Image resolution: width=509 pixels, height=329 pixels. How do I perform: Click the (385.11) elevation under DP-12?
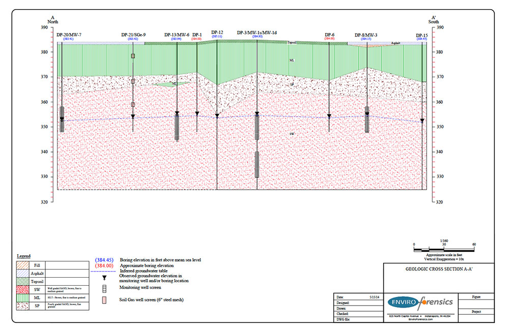(217, 37)
